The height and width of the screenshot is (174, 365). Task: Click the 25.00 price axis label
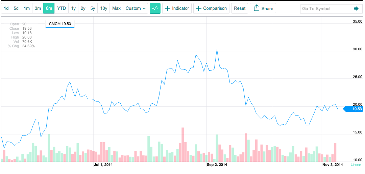pyautogui.click(x=358, y=77)
